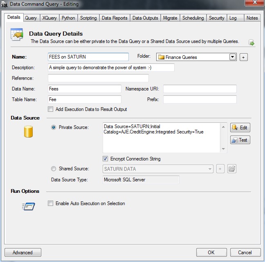Image resolution: width=265 pixels, height=262 pixels.
Task: Enable Add Execution Data to Result Output
Action: (51, 109)
